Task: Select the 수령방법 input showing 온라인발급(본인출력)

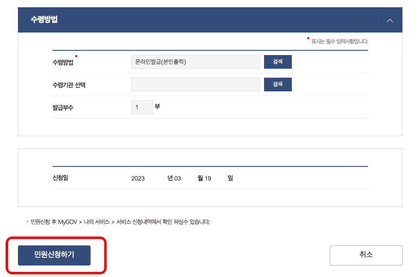Action: (196, 62)
